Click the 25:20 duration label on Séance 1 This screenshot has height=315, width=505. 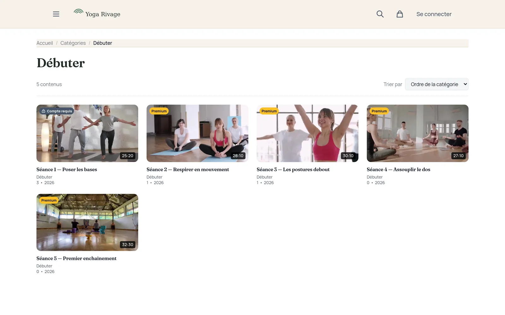(128, 156)
